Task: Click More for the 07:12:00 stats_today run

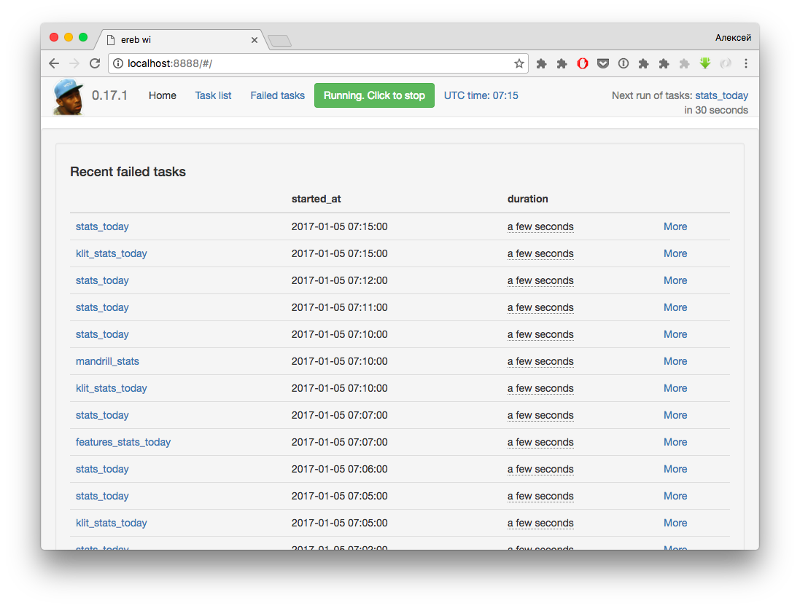Action: point(675,280)
